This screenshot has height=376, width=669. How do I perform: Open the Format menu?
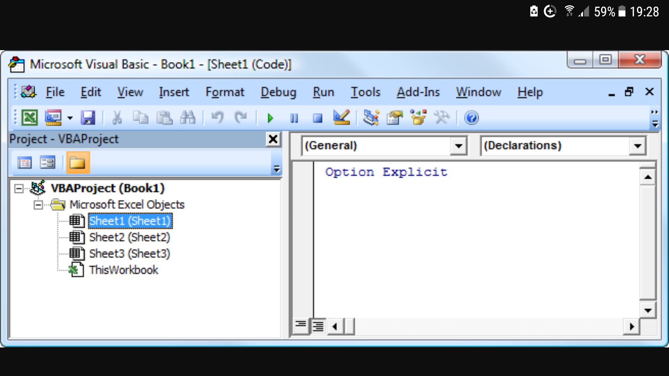pyautogui.click(x=225, y=92)
